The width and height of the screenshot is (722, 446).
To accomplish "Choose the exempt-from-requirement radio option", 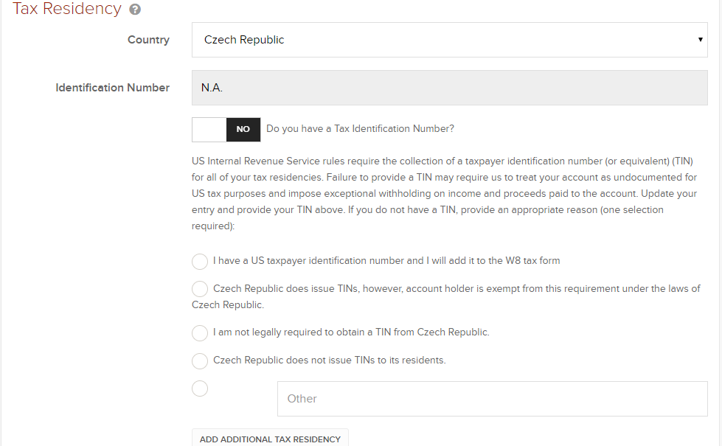I will [x=200, y=289].
